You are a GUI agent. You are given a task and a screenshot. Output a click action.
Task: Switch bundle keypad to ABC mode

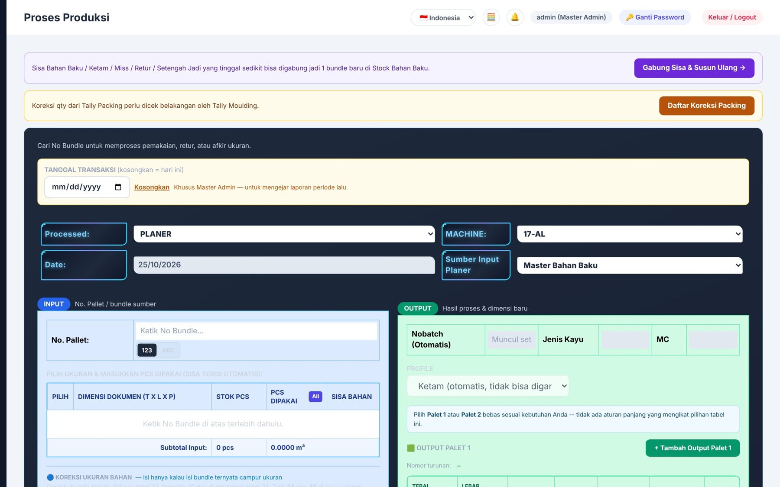(x=168, y=350)
